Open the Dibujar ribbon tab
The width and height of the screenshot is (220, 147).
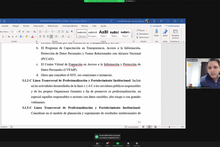pos(16,26)
